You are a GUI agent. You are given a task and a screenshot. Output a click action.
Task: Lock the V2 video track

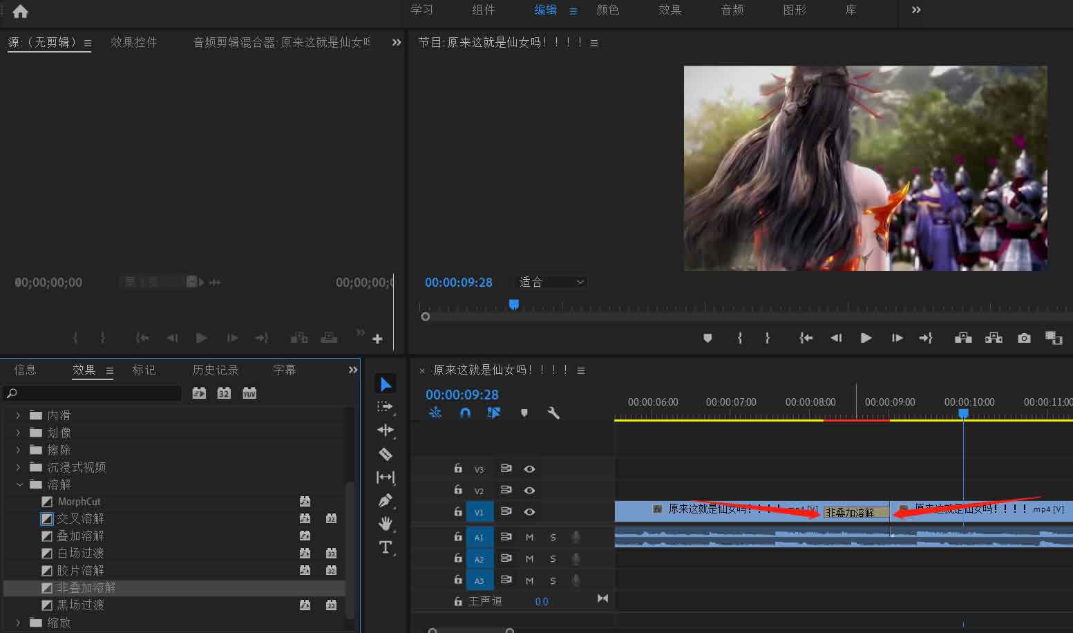[457, 490]
